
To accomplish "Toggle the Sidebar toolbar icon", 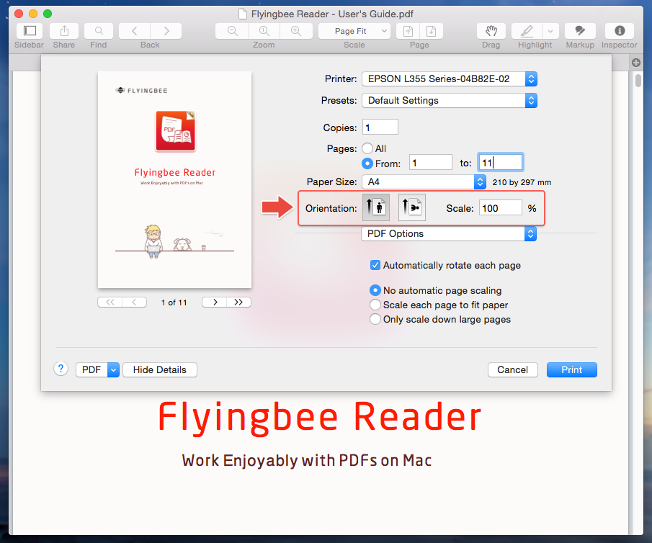I will 29,31.
